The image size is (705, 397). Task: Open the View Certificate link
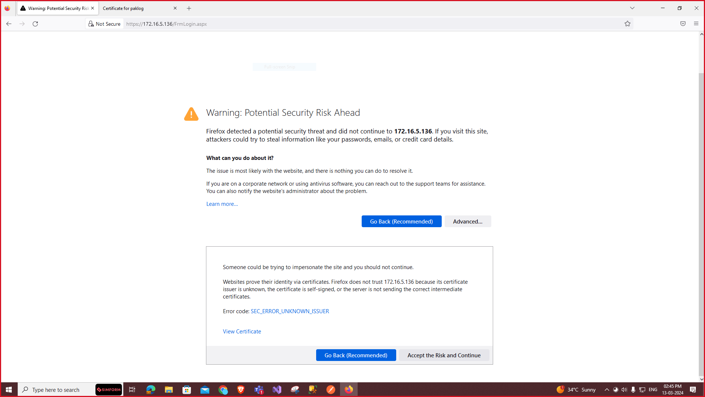pos(242,331)
